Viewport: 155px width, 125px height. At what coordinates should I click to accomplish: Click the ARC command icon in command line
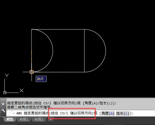coord(10,113)
